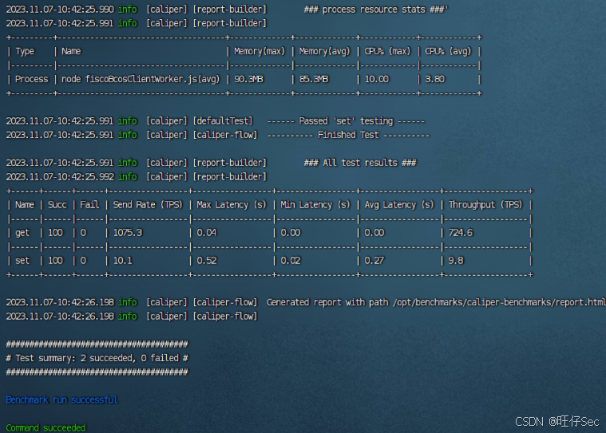The height and width of the screenshot is (433, 606).
Task: Click the 'Benchmark run successful' message
Action: [61, 400]
